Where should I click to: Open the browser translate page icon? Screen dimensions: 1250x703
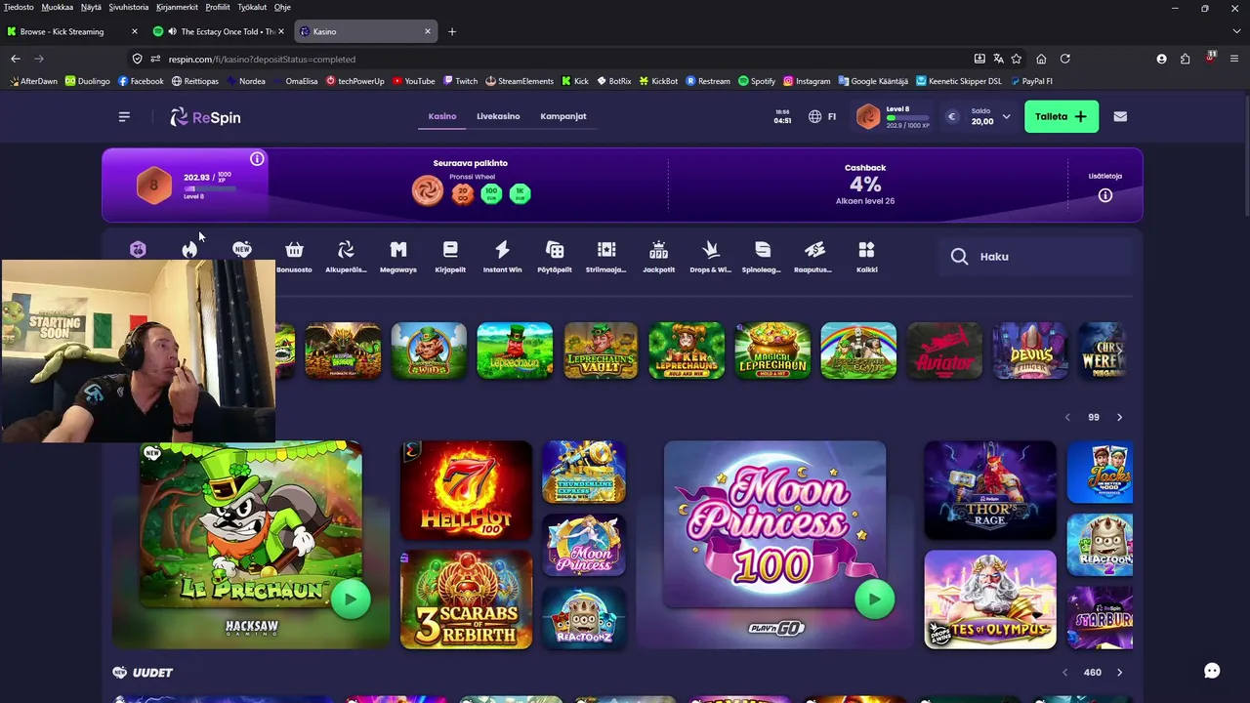pyautogui.click(x=998, y=59)
